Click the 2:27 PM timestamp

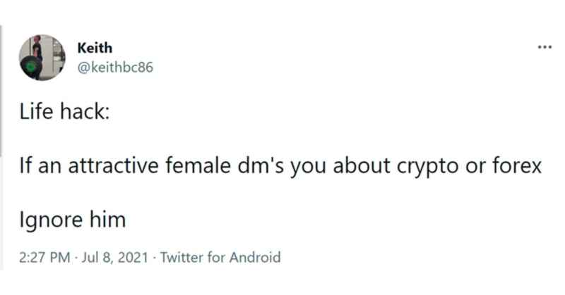(44, 257)
